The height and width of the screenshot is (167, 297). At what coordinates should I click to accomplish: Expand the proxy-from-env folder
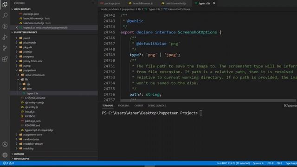33,61
